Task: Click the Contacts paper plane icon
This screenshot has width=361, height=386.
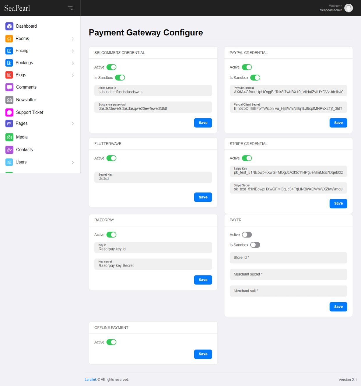Action: [9, 150]
